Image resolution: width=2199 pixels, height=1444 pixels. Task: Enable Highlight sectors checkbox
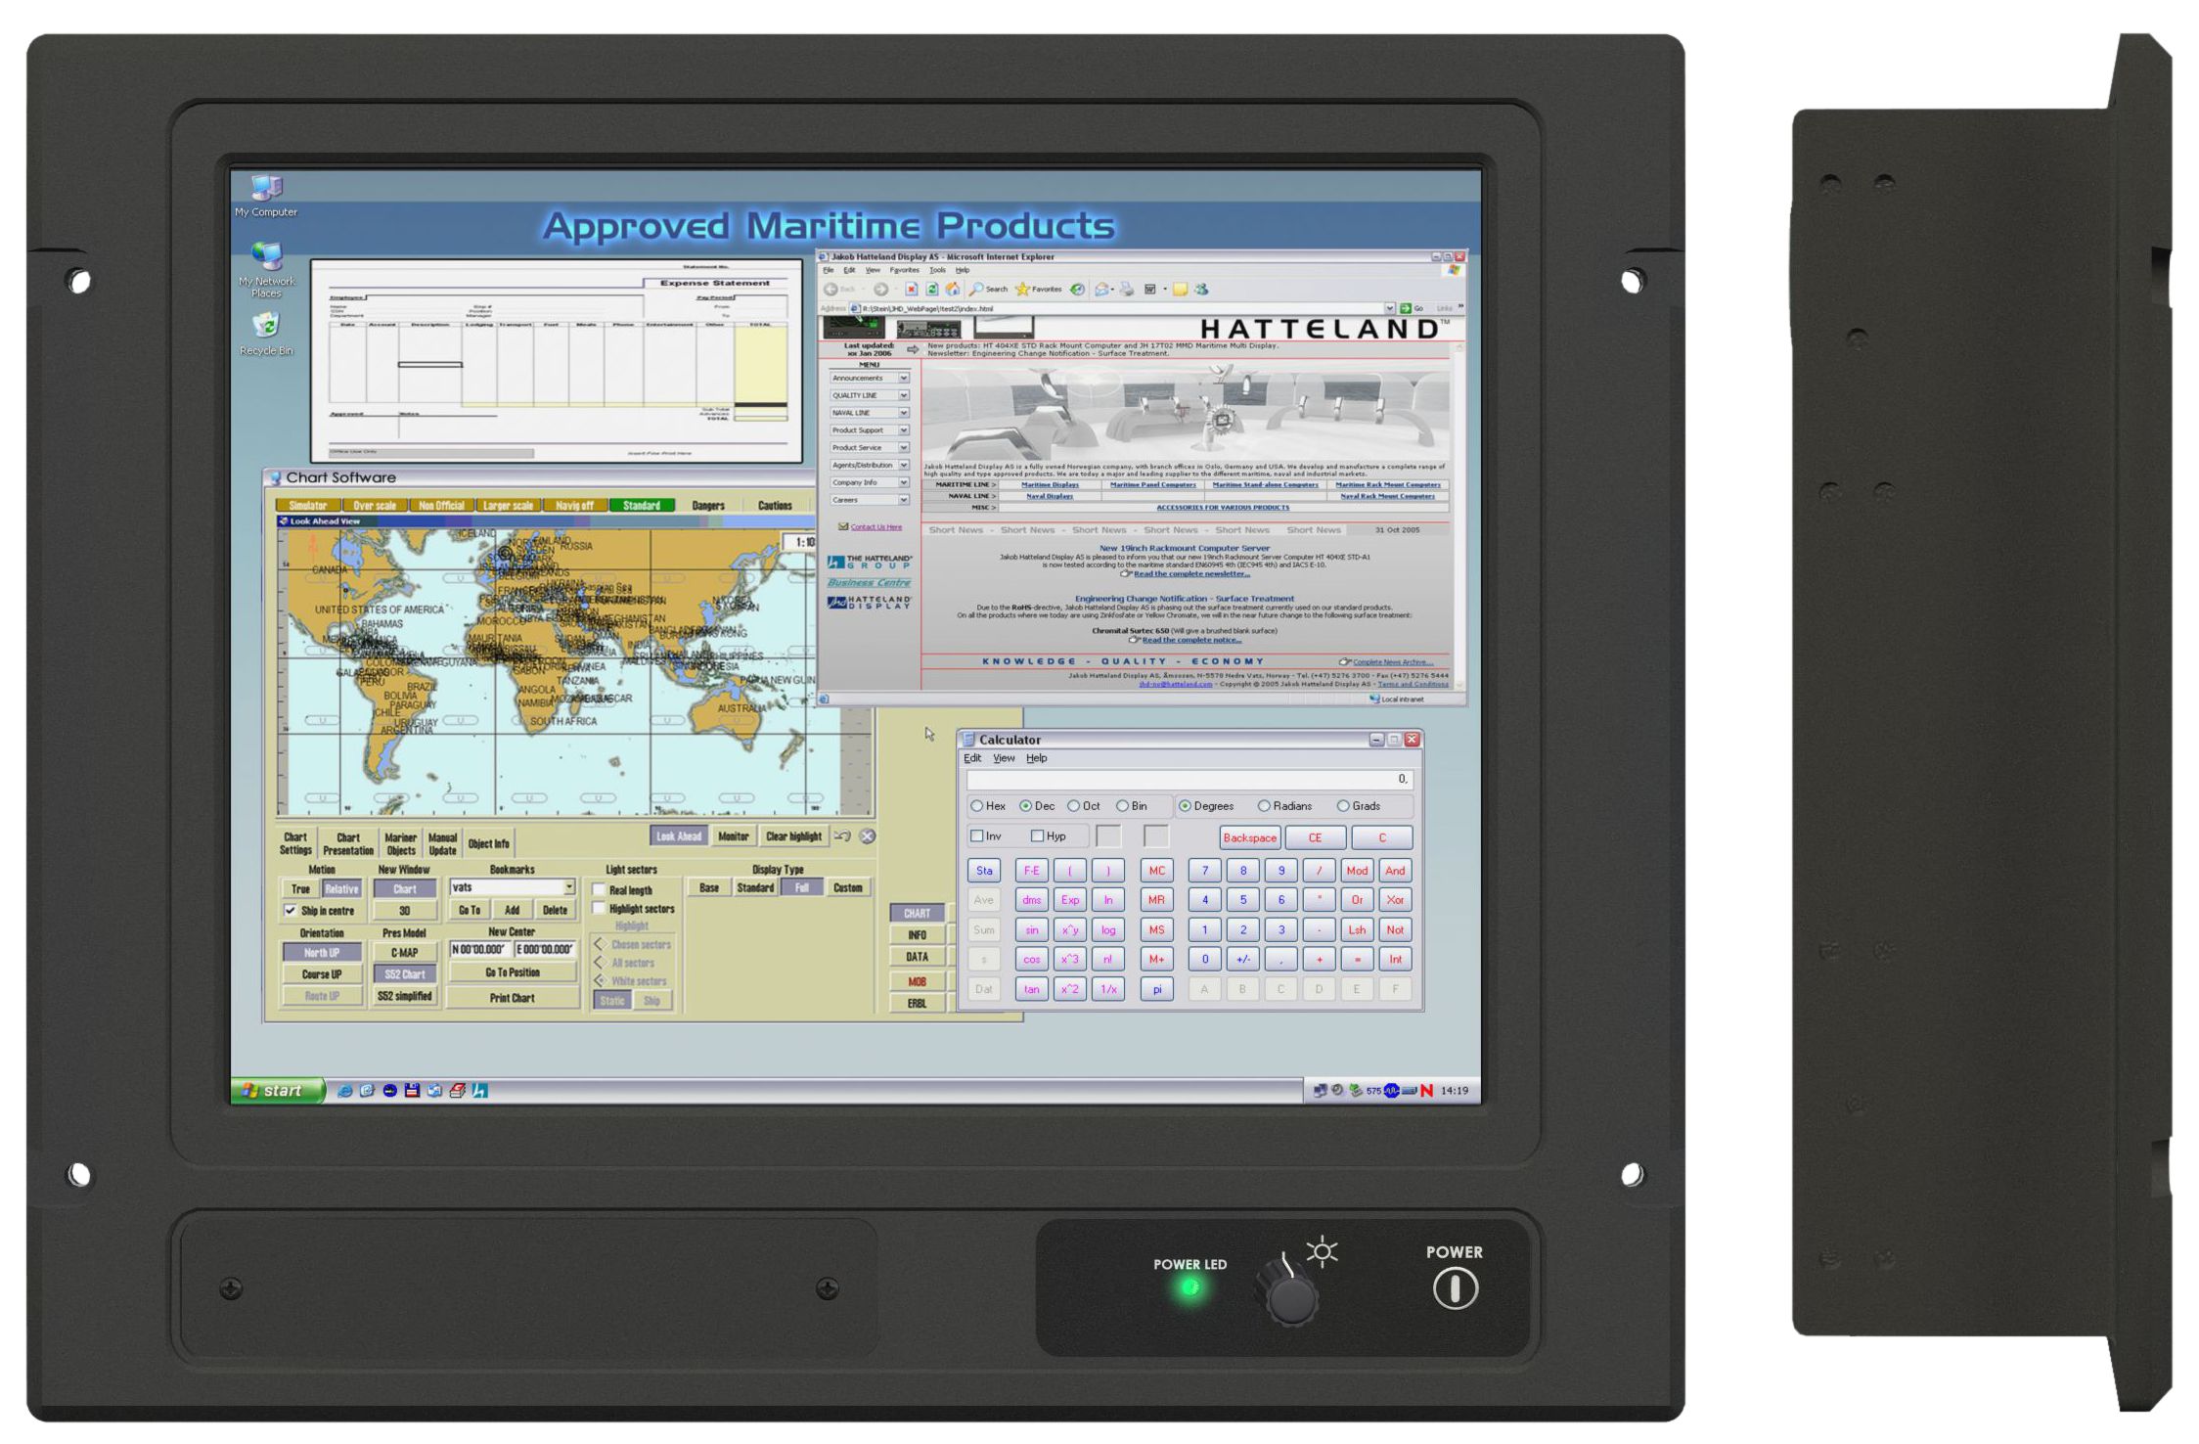point(599,909)
